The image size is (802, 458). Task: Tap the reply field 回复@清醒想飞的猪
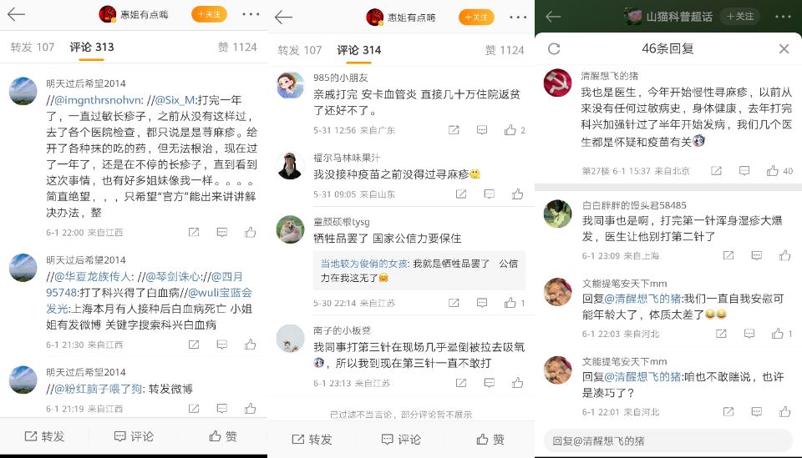pos(668,440)
